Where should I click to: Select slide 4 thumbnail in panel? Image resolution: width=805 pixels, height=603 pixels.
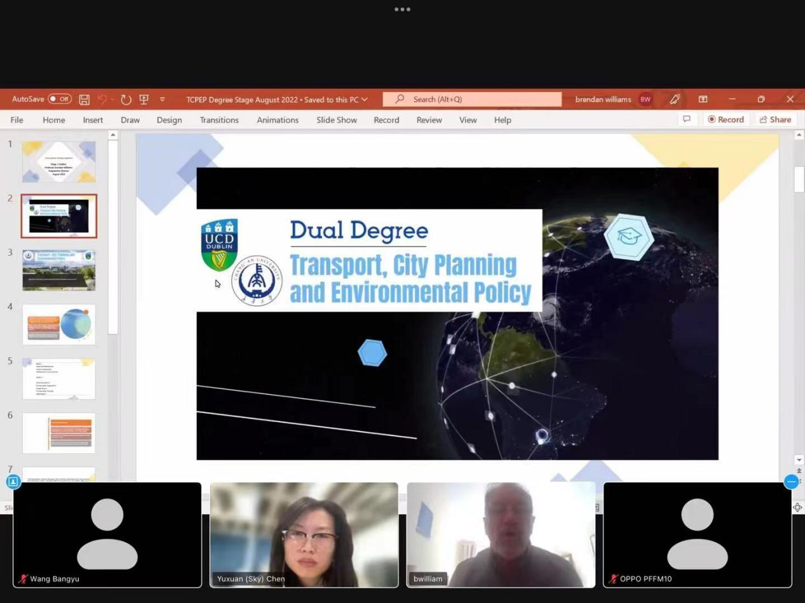[59, 324]
